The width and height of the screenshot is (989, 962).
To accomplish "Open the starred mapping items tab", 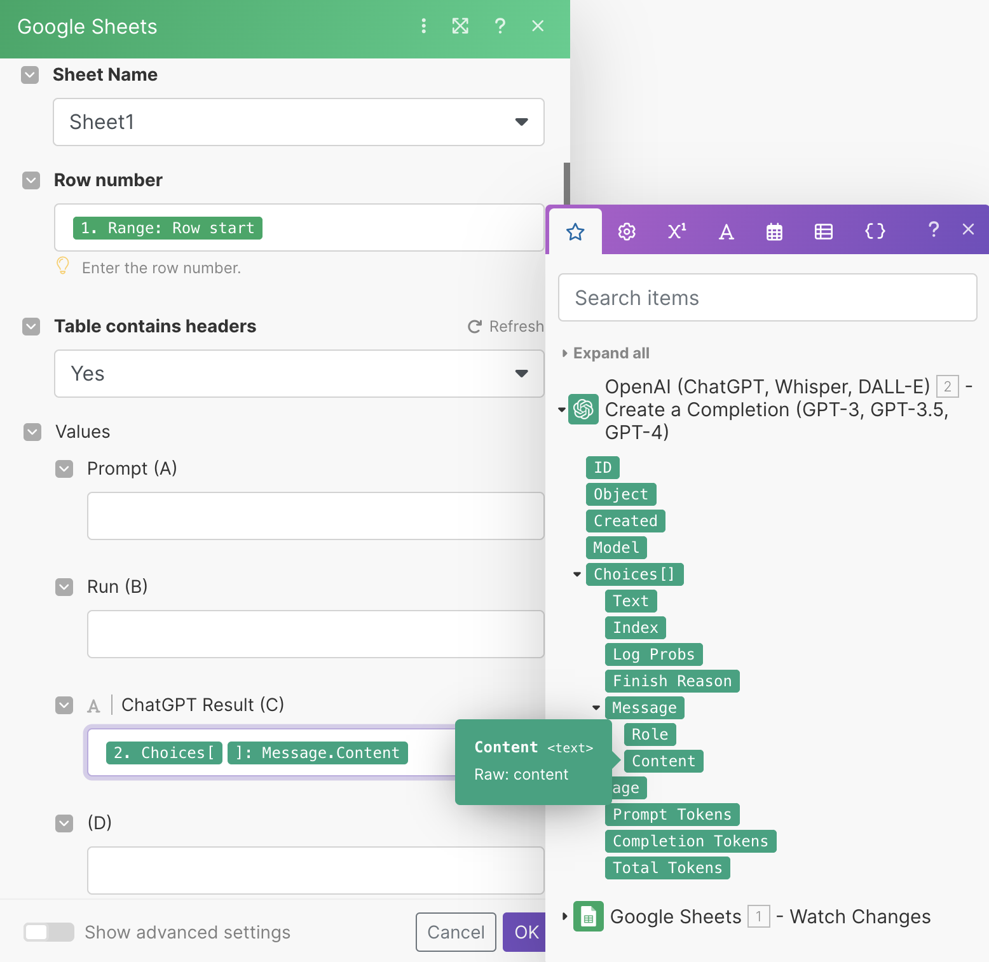I will click(575, 232).
